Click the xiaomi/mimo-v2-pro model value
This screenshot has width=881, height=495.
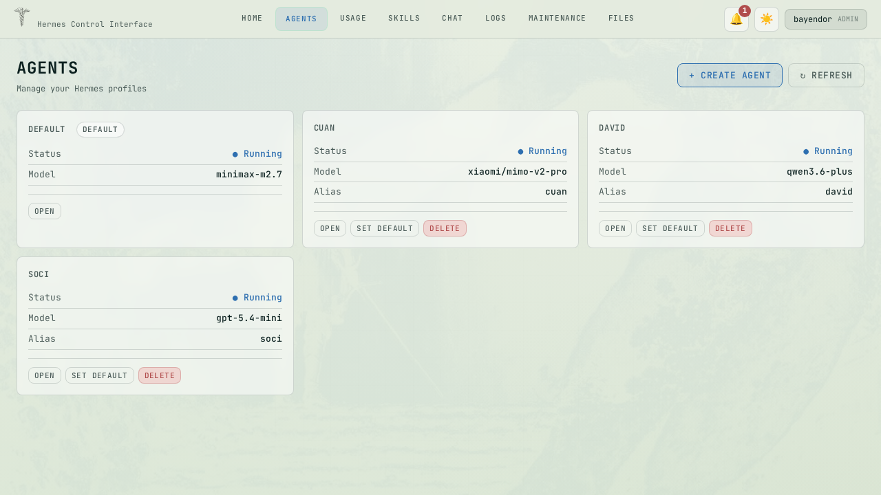click(x=518, y=172)
